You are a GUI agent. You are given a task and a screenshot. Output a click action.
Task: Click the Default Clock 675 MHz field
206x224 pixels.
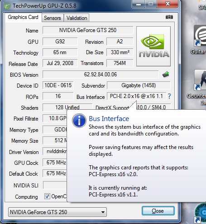click(x=55, y=173)
